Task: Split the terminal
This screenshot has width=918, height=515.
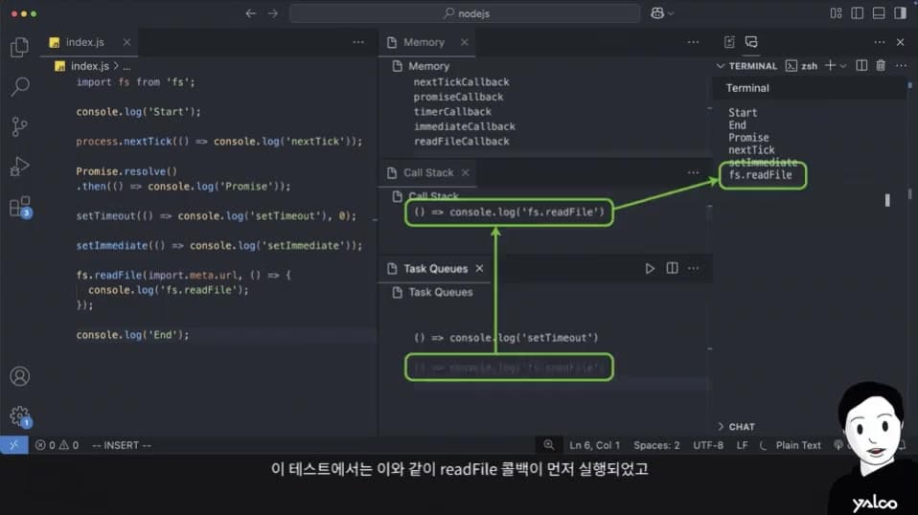Action: [x=861, y=65]
